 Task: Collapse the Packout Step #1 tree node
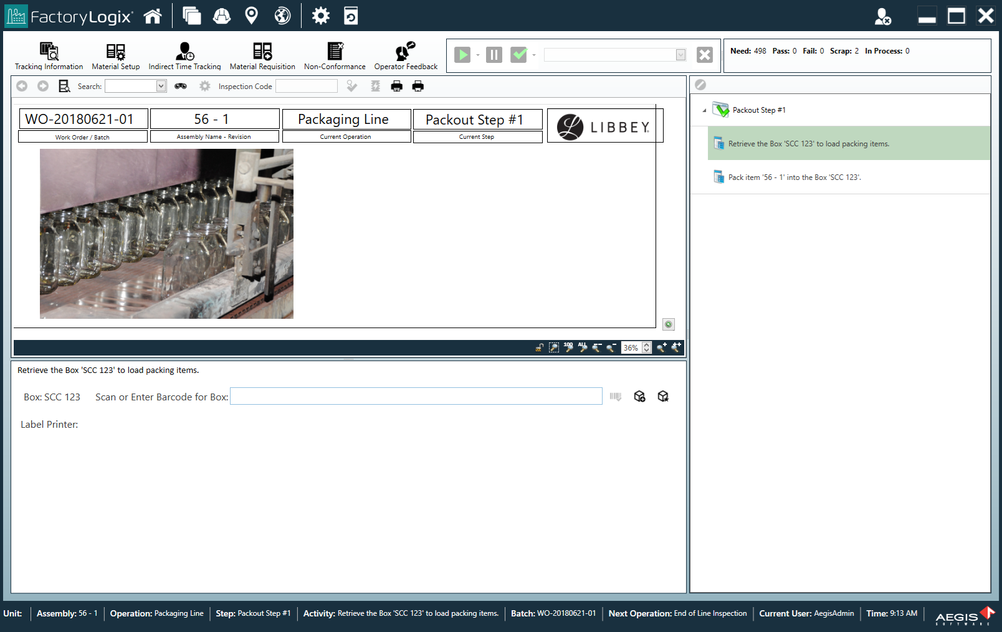coord(705,110)
